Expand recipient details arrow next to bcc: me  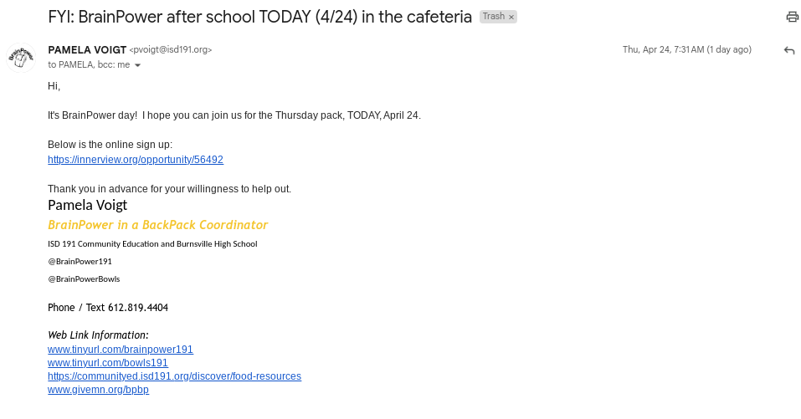[138, 65]
